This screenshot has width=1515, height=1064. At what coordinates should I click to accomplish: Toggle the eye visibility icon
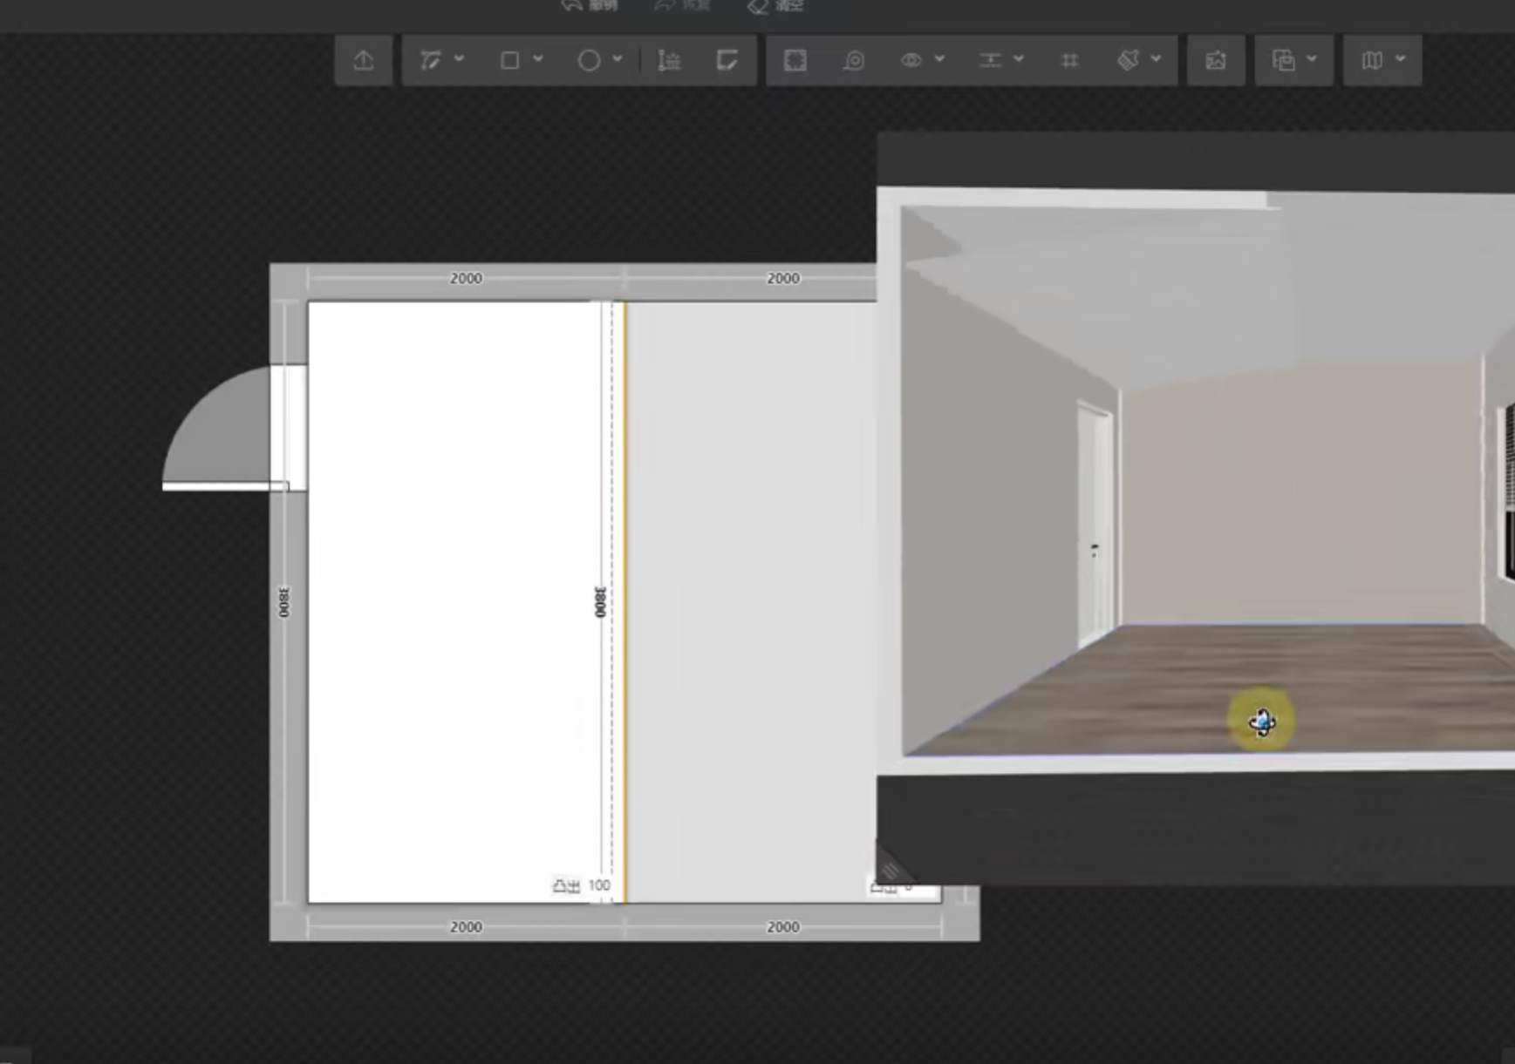[x=911, y=60]
